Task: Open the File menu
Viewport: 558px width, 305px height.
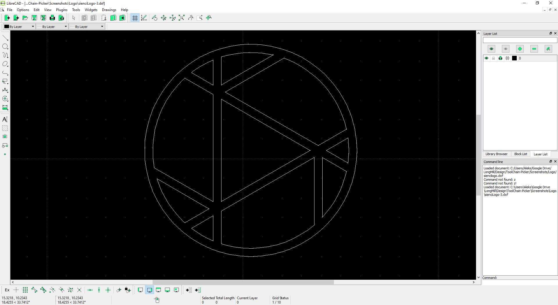Action: coord(10,10)
